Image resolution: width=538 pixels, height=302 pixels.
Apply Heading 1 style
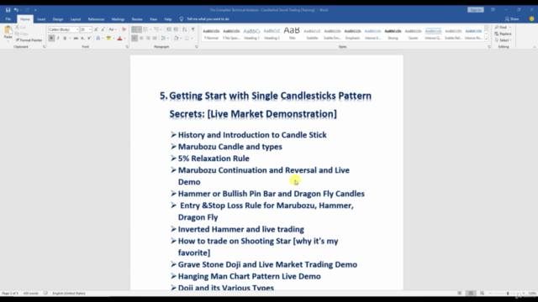tap(251, 34)
